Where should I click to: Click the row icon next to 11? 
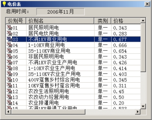(9, 85)
